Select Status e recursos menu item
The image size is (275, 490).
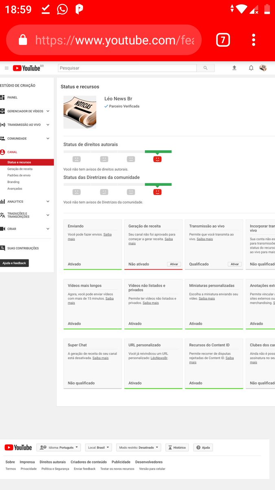click(x=27, y=163)
